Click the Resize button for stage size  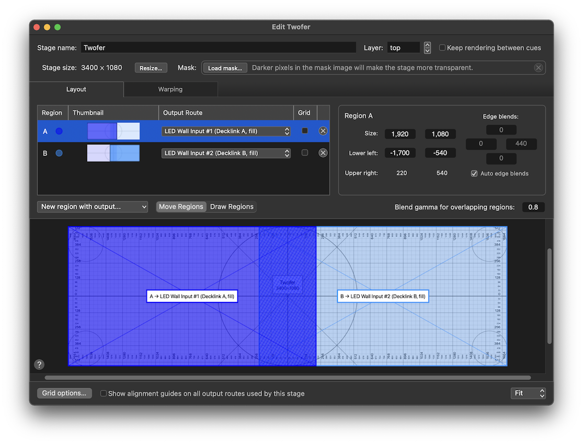click(x=151, y=67)
